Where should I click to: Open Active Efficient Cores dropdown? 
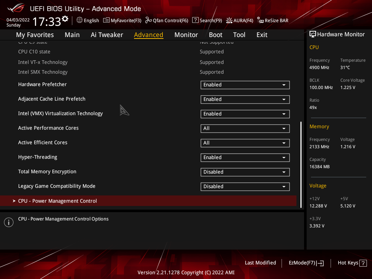(245, 143)
